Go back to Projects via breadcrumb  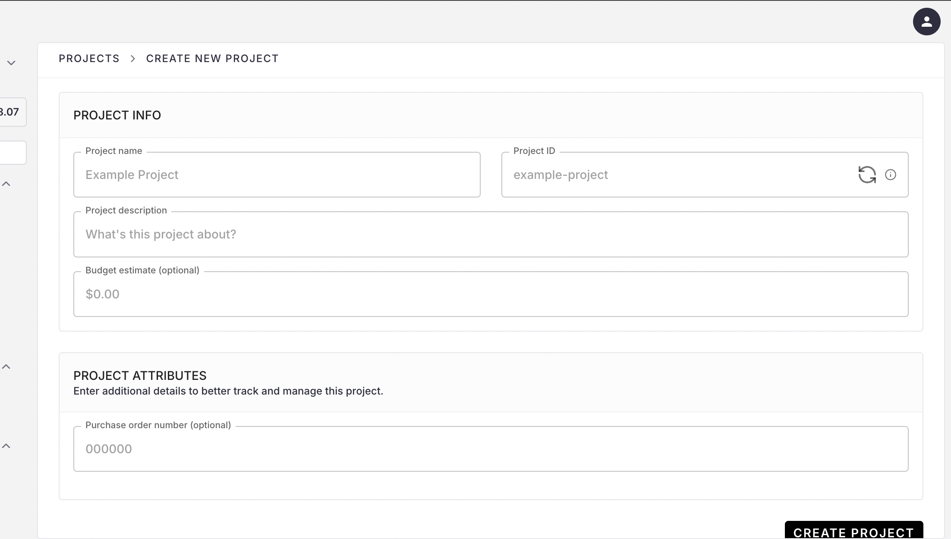click(x=89, y=59)
